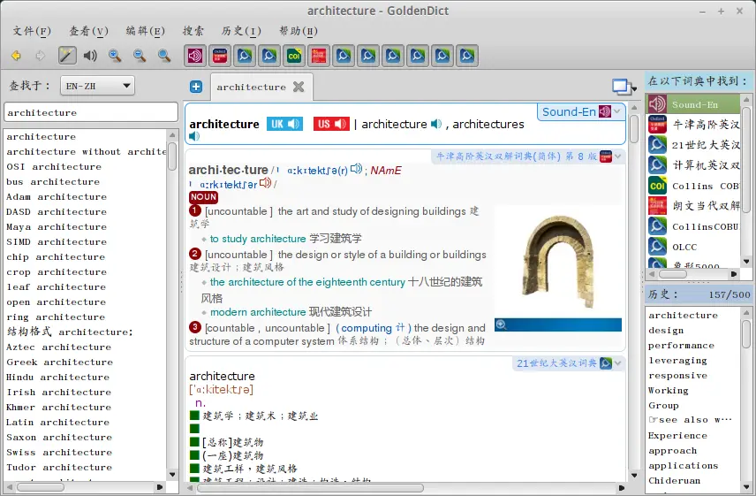
Task: Toggle the red Longman dictionary toolbar icon
Action: pos(319,56)
